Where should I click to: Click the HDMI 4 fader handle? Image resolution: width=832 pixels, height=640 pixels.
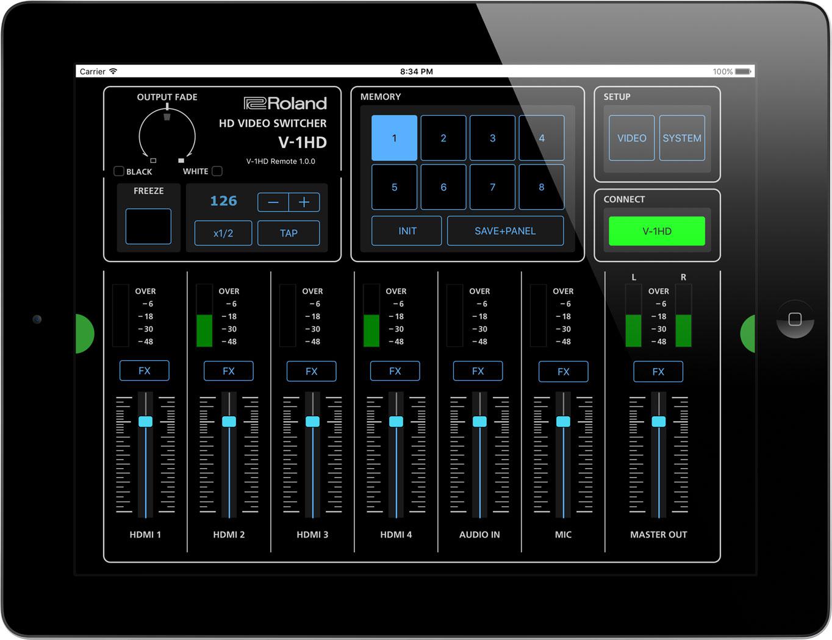[x=396, y=421]
